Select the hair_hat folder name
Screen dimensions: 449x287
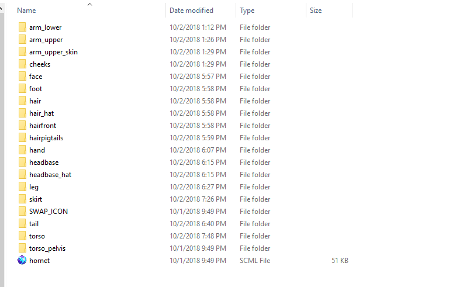pos(42,113)
